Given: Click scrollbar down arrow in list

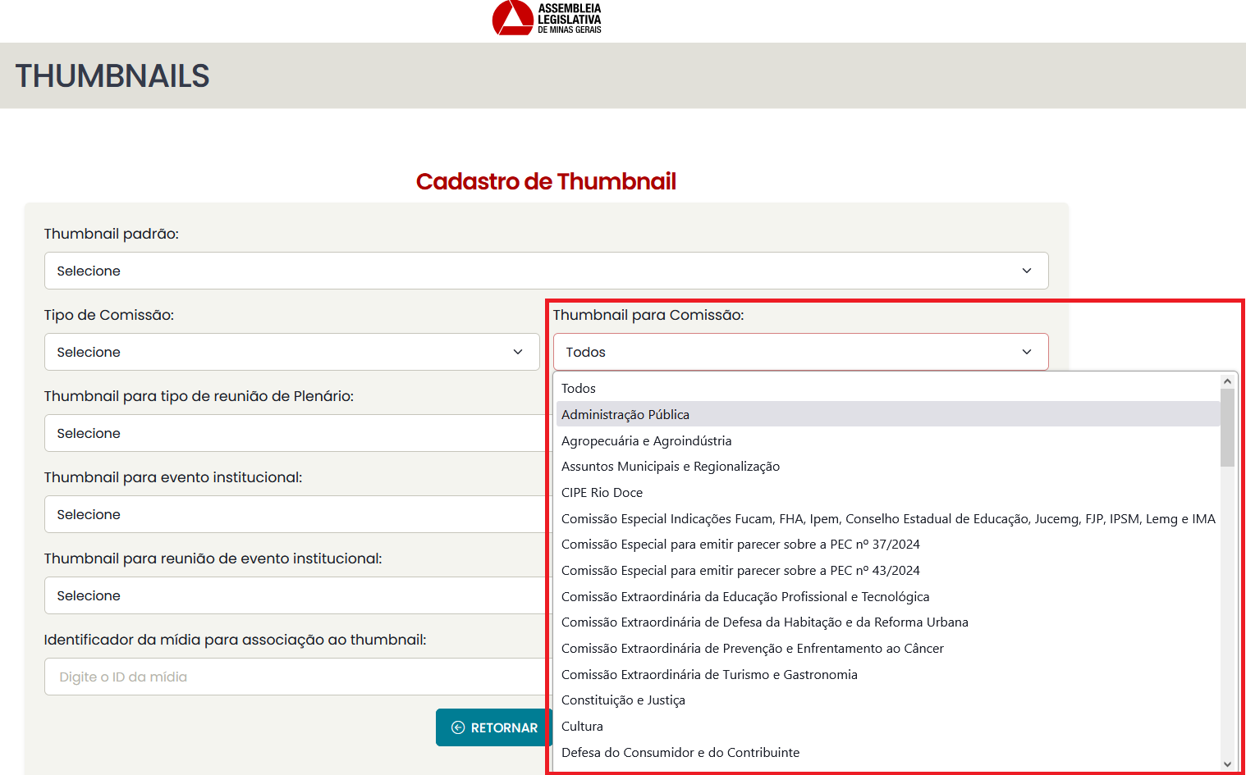Looking at the screenshot, I should [x=1227, y=764].
